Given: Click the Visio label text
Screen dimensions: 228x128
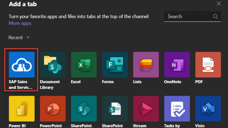Looking at the screenshot, I should pos(200,126).
